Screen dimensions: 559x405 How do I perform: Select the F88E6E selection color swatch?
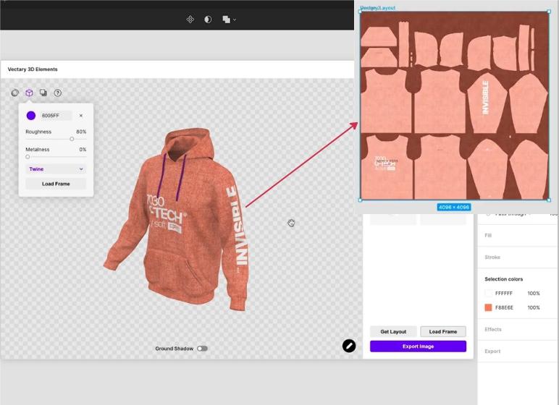[x=489, y=307]
